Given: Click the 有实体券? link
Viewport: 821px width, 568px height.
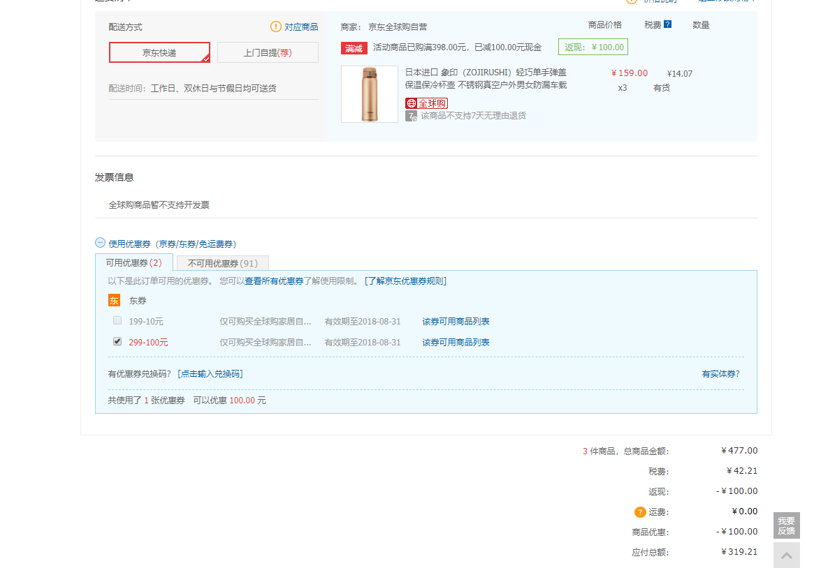Looking at the screenshot, I should point(720,373).
